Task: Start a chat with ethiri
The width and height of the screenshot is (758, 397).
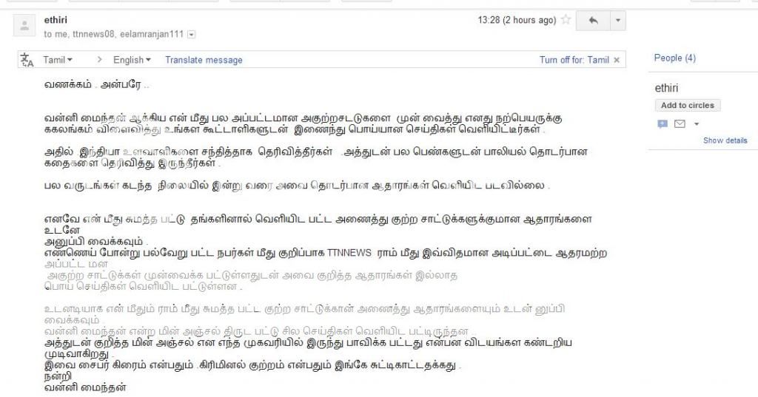Action: pos(663,124)
